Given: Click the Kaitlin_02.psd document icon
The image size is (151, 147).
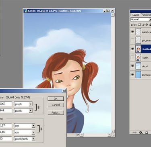Looking at the screenshot, I should [x=25, y=11].
